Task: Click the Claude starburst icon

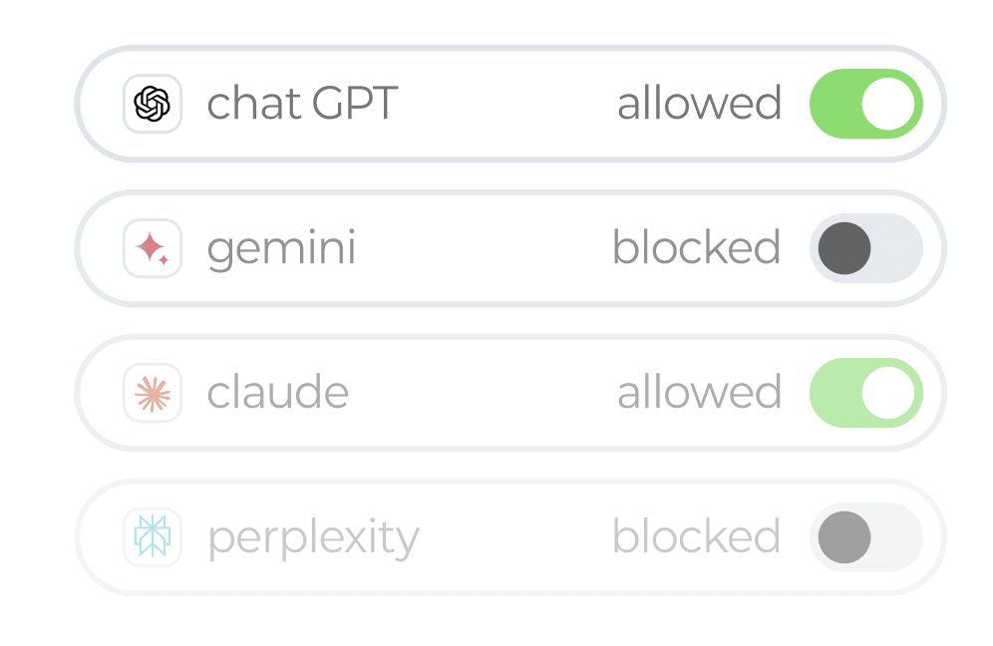Action: [x=152, y=392]
